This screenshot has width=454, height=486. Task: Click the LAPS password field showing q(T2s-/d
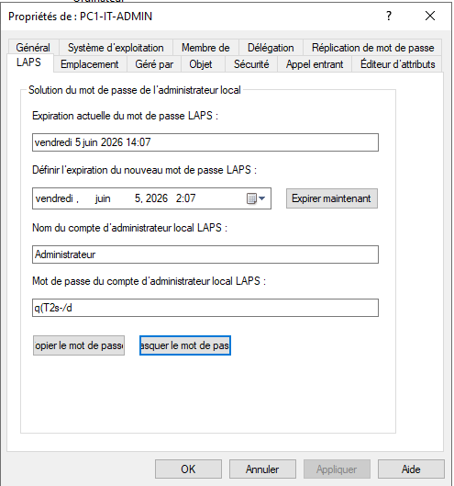coord(205,308)
